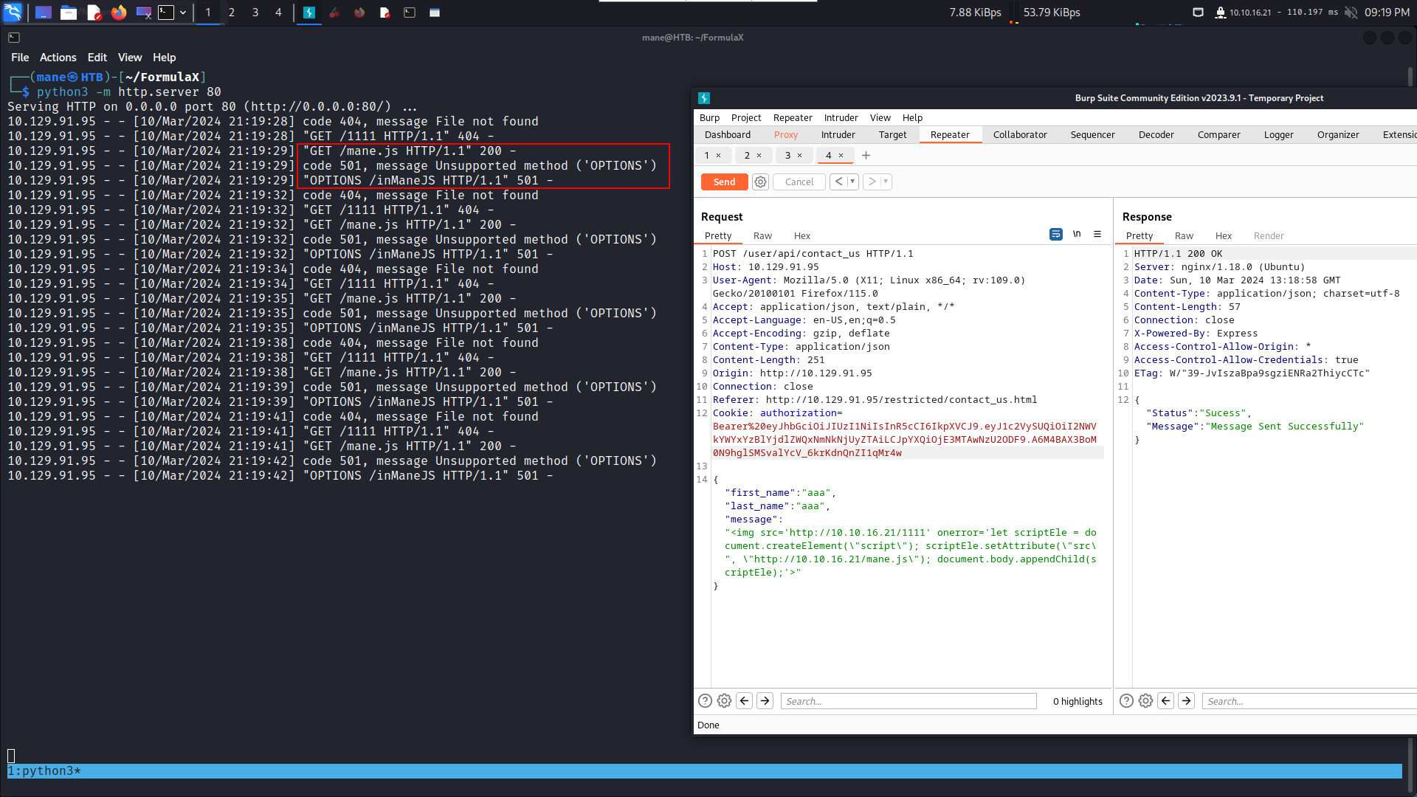Switch to workspace 3
Image resolution: width=1417 pixels, height=797 pixels.
pos(255,12)
